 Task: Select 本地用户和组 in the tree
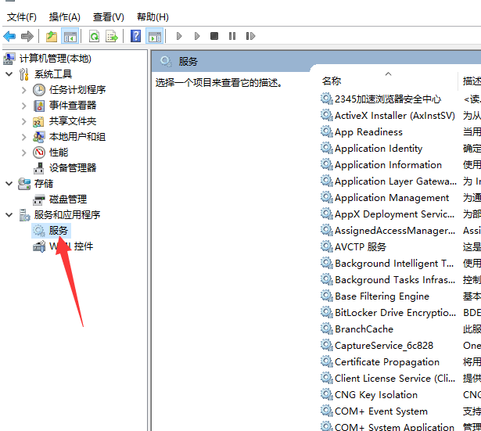point(77,137)
